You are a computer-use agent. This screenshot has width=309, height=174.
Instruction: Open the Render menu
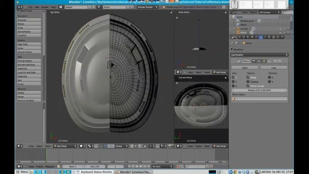click(45, 7)
